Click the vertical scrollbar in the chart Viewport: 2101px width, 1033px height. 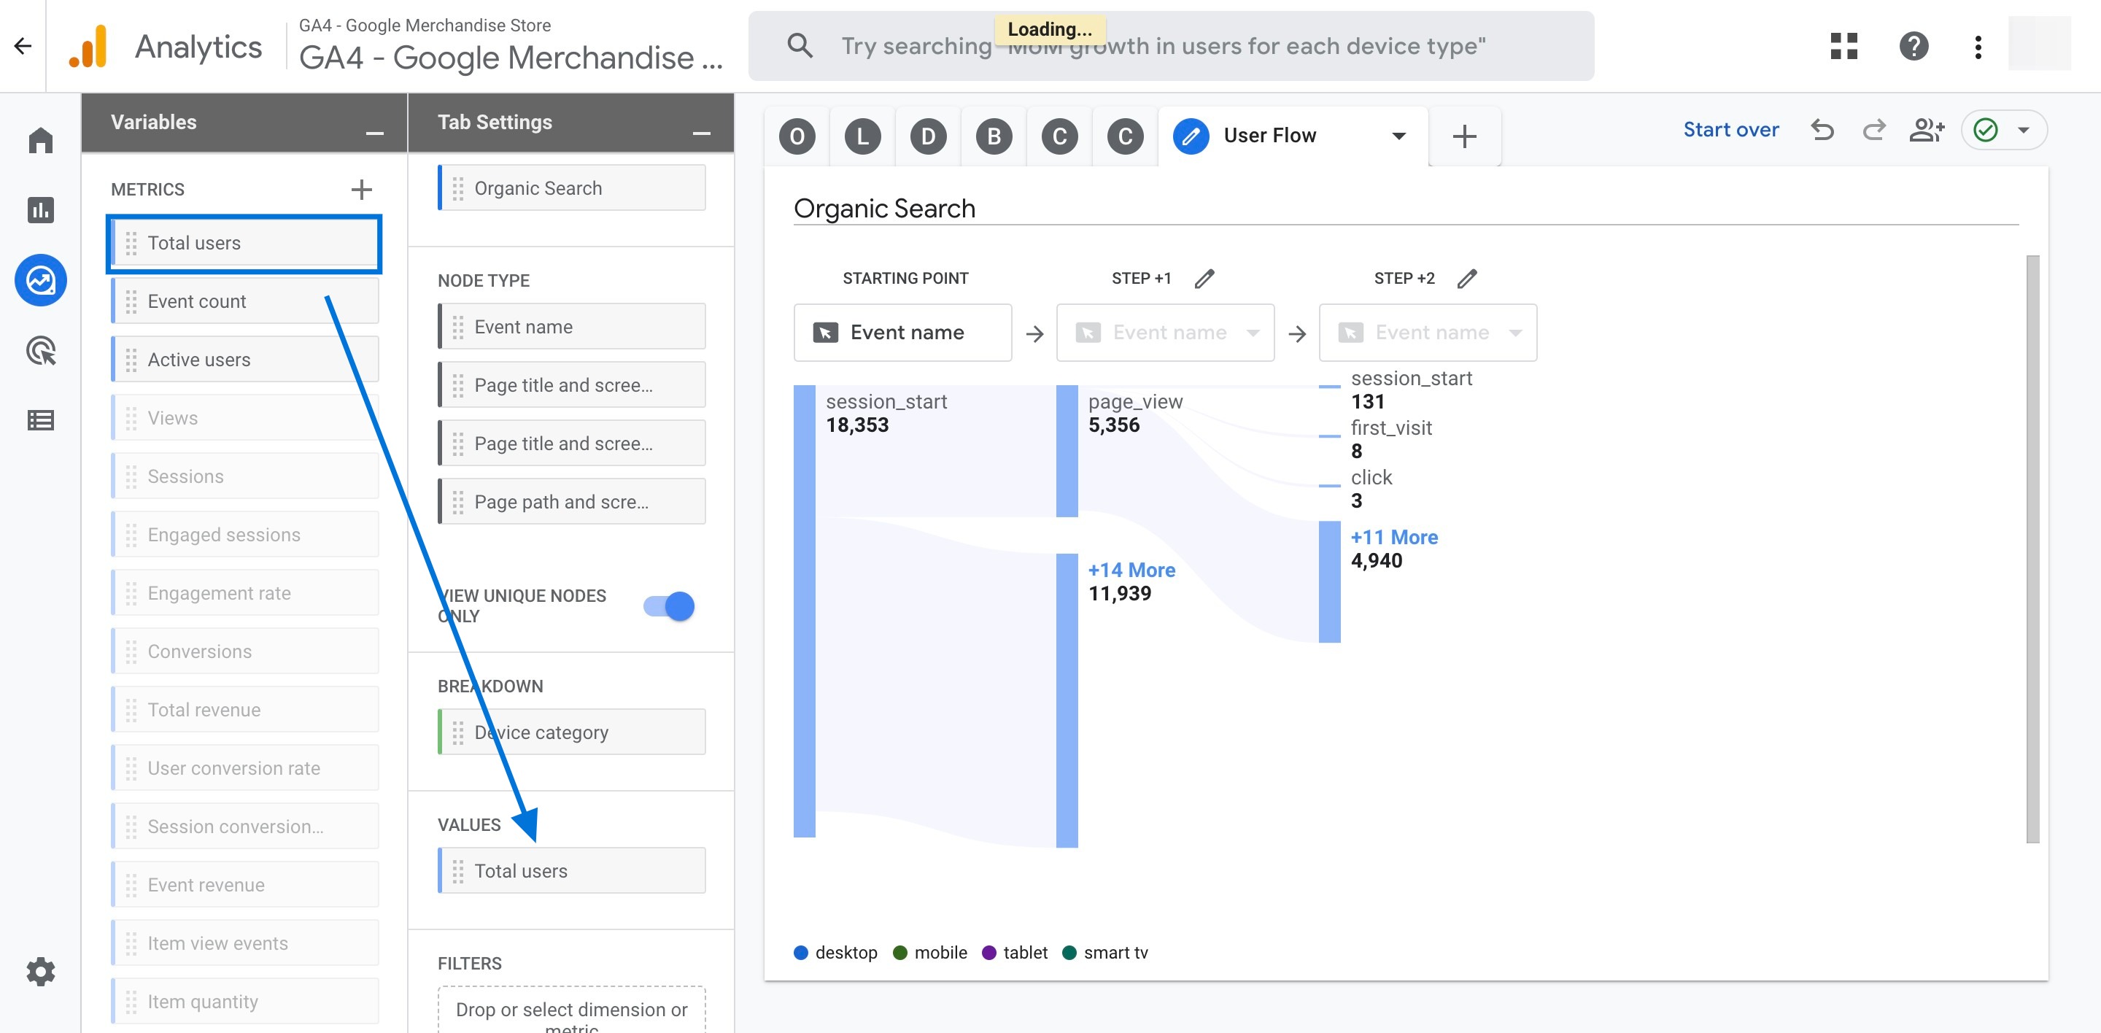tap(2032, 549)
